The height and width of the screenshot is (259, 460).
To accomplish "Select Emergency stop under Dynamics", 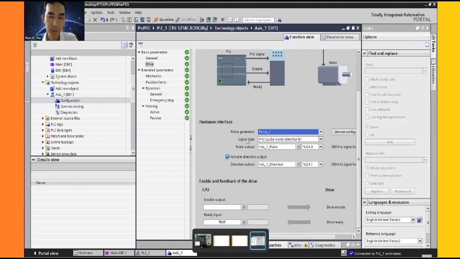I will point(162,100).
